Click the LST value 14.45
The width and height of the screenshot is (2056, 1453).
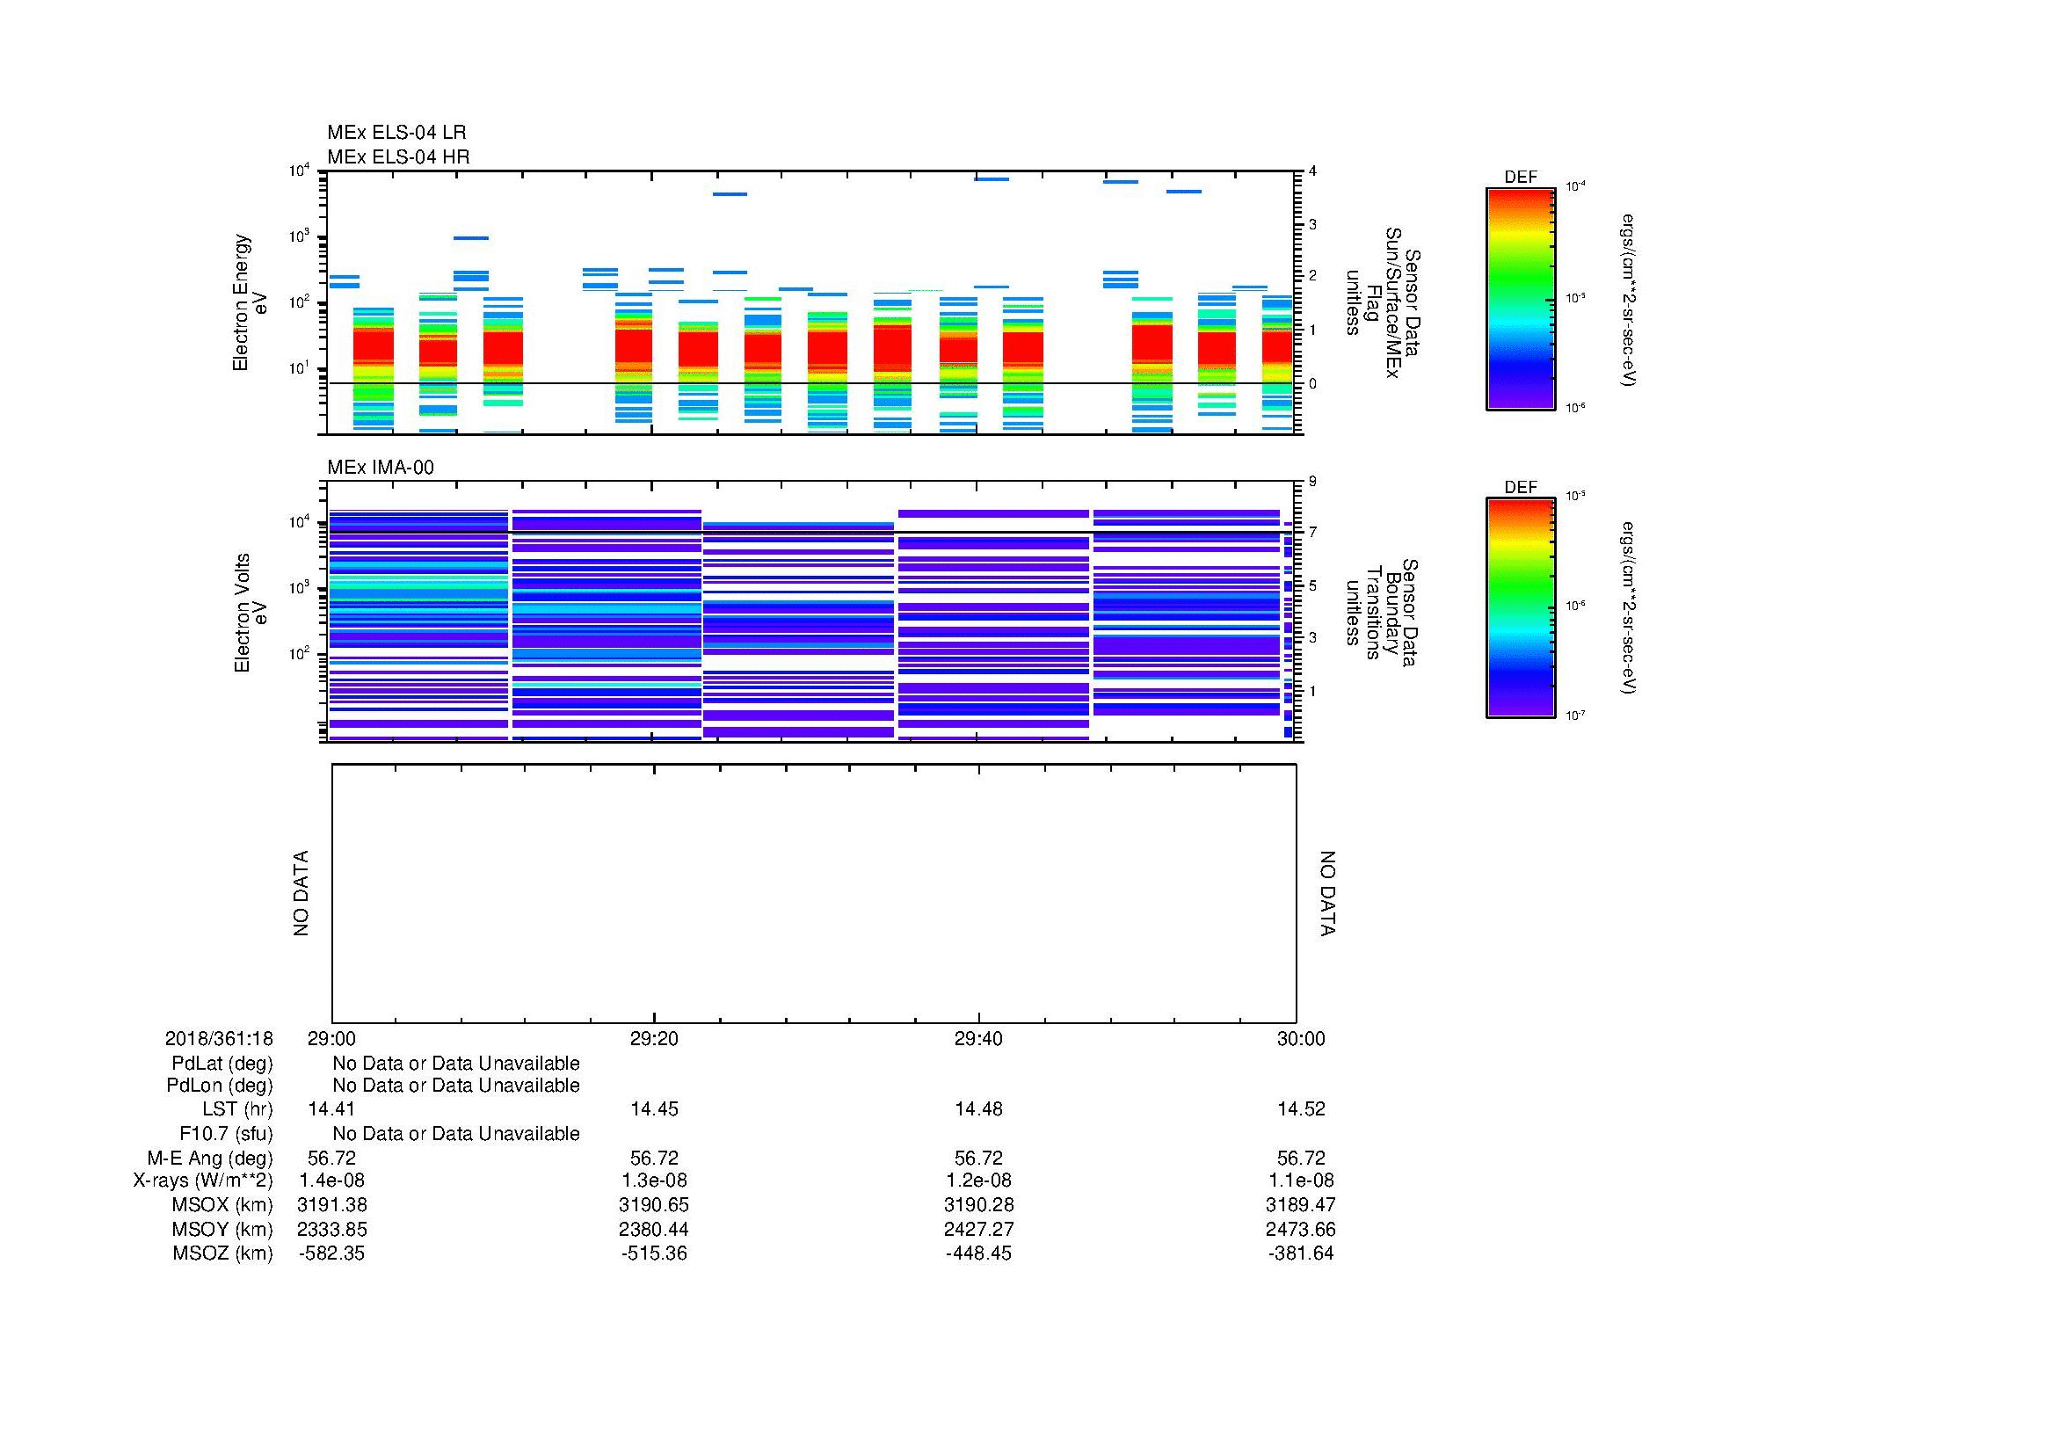pyautogui.click(x=654, y=1109)
